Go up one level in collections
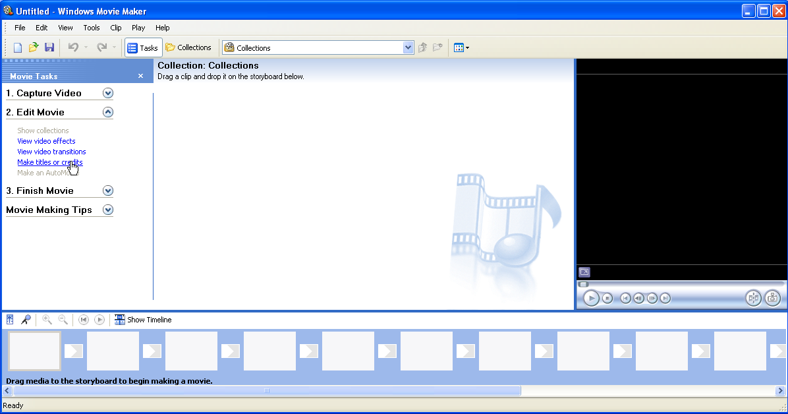This screenshot has width=788, height=414. tap(422, 47)
